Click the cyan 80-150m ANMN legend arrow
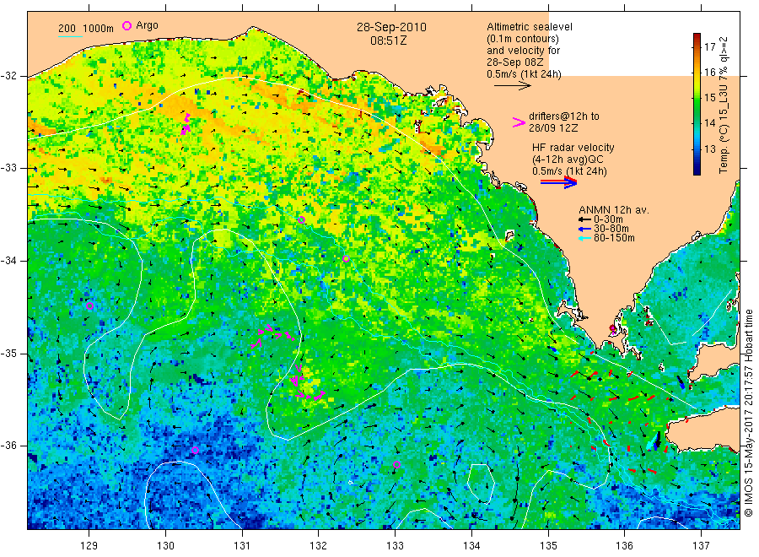Screen dimensions: 759x557 pyautogui.click(x=585, y=238)
